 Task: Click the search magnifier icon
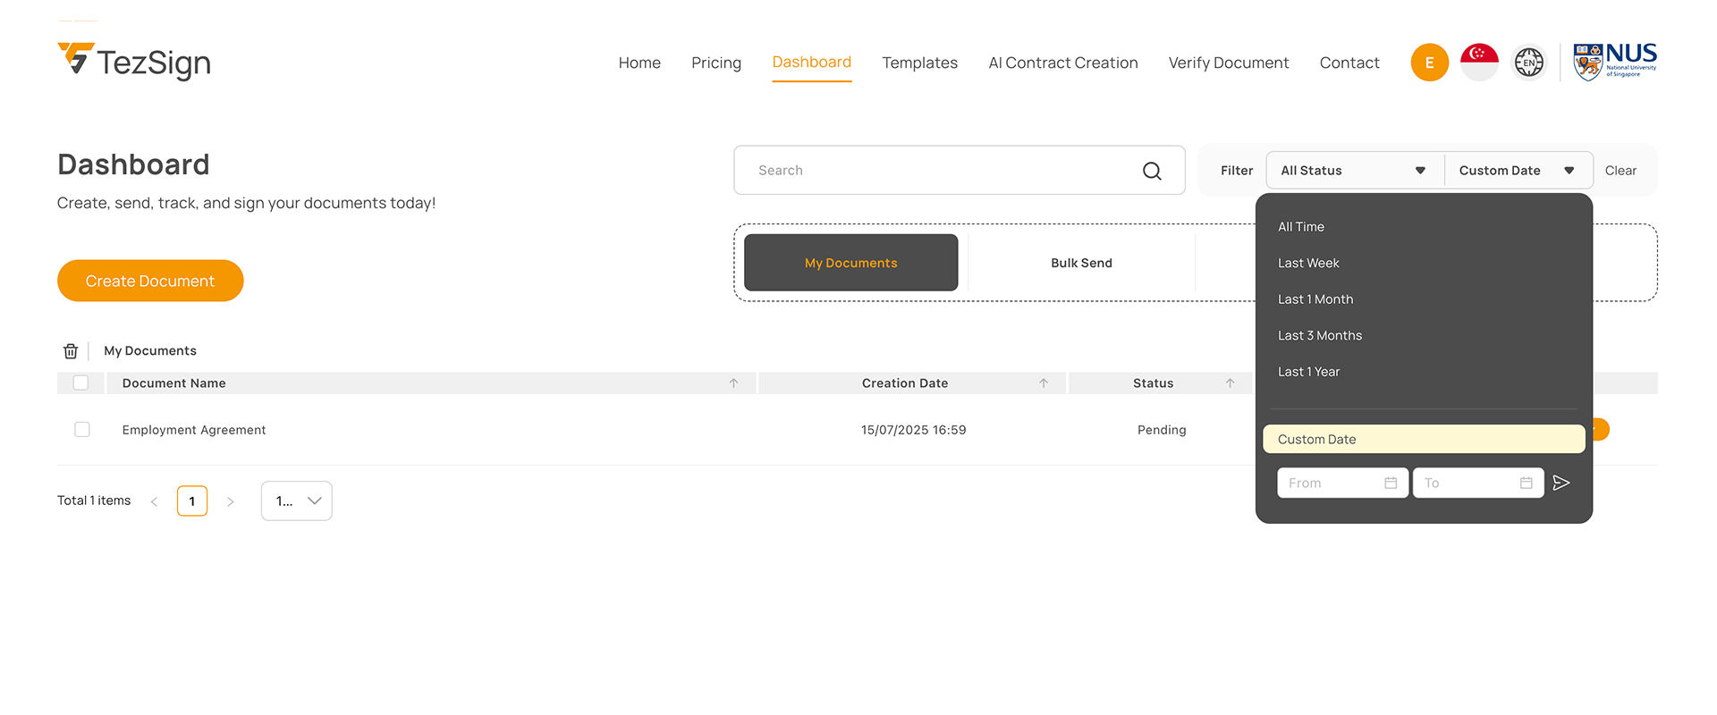(x=1152, y=171)
